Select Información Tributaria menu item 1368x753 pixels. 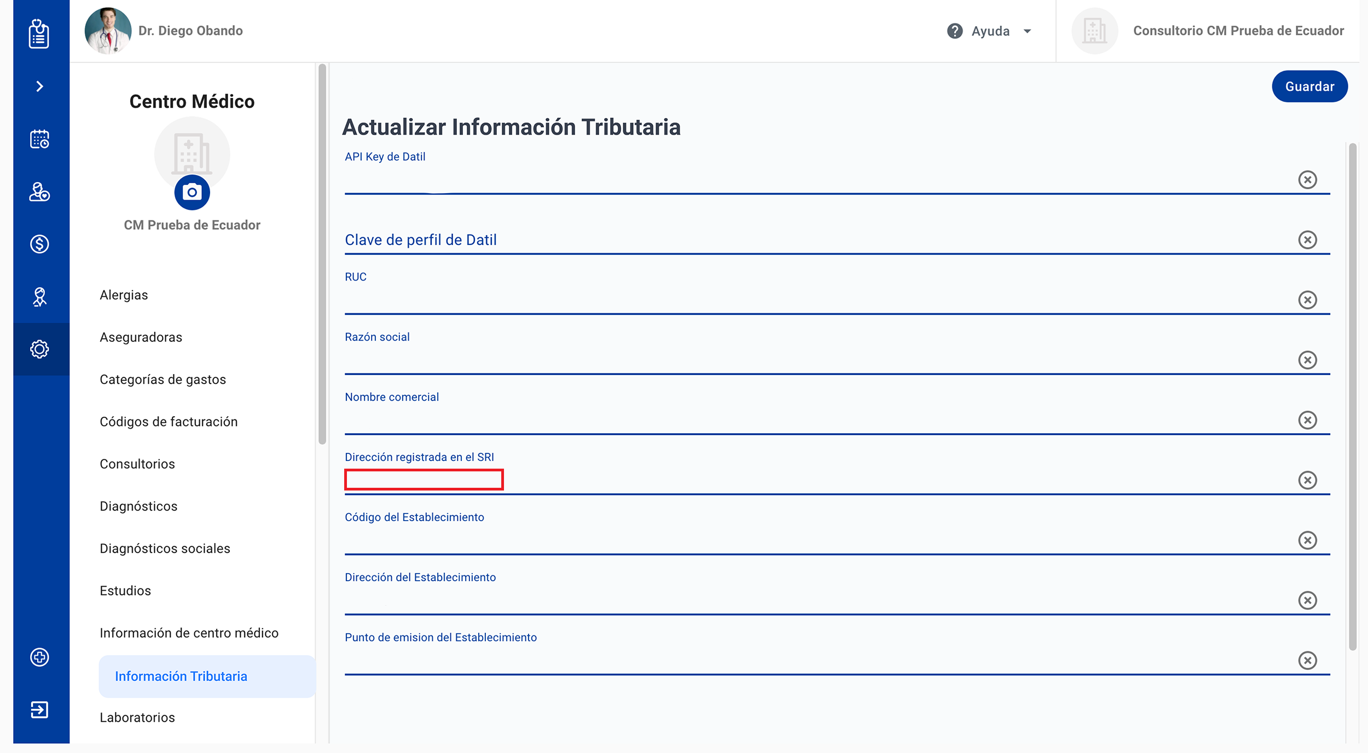181,676
